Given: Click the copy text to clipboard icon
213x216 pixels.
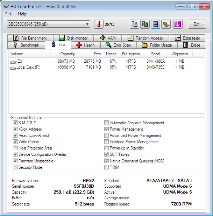Looking at the screenshot, I should 134,24.
